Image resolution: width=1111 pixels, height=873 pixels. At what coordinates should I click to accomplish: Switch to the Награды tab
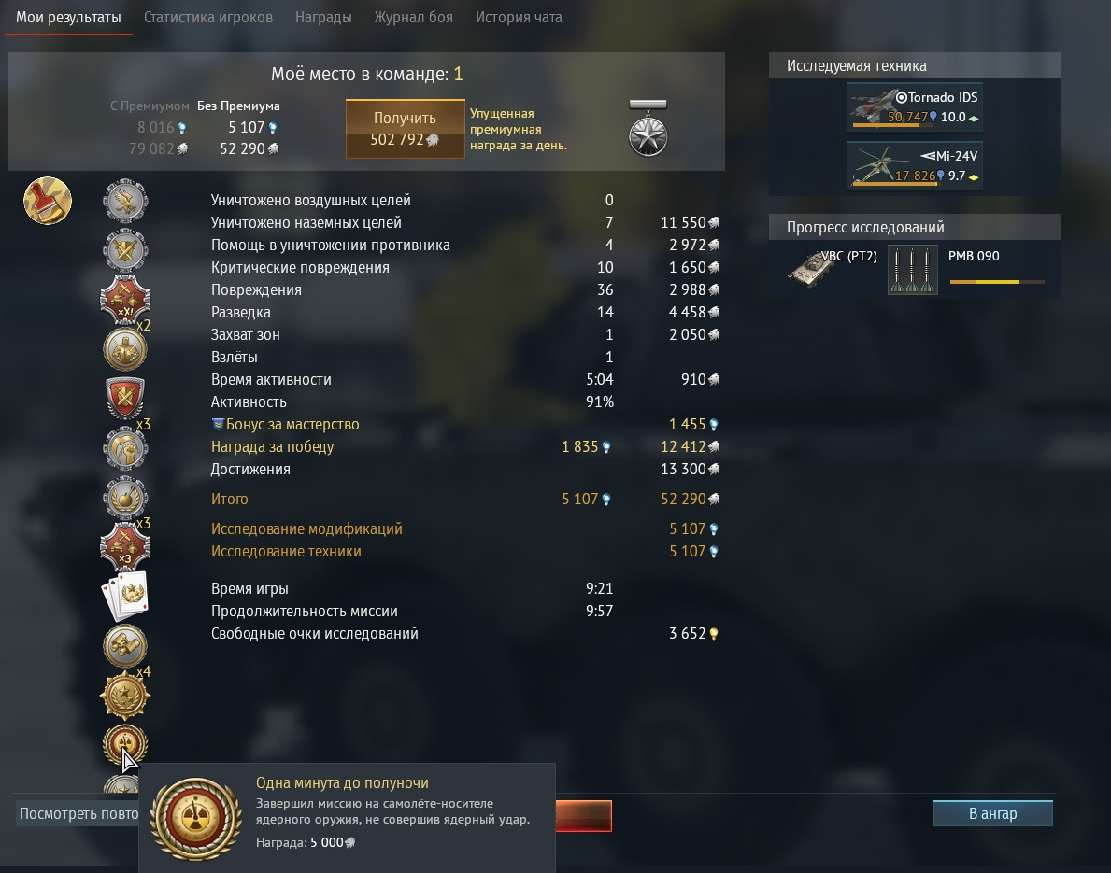pyautogui.click(x=323, y=17)
